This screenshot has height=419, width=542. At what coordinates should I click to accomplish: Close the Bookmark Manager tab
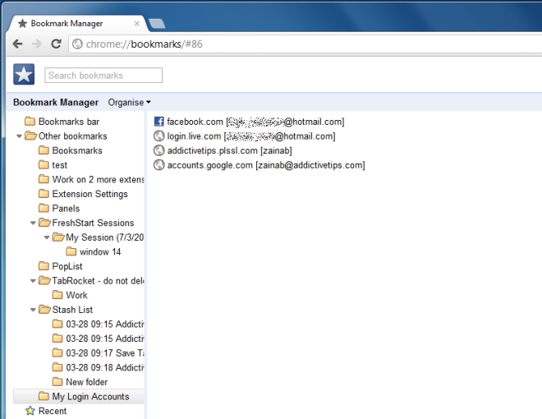[137, 24]
